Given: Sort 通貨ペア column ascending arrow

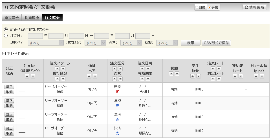Looking at the screenshot, I should 89,76.
